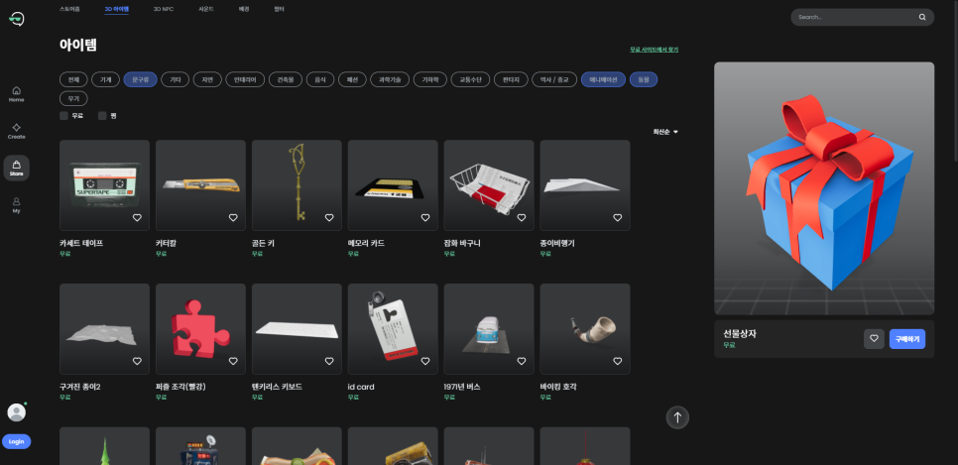Toggle the 전체 category filter chip
The height and width of the screenshot is (465, 958).
(x=73, y=79)
